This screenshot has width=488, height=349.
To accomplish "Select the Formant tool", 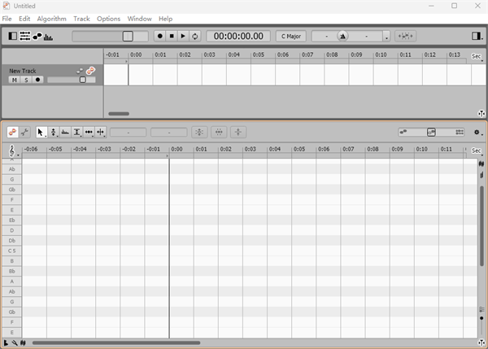I will [x=65, y=133].
